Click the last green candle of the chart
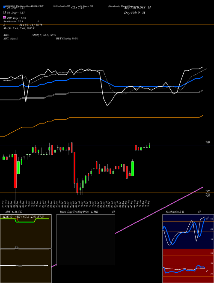The width and height of the screenshot is (214, 283). point(149,146)
